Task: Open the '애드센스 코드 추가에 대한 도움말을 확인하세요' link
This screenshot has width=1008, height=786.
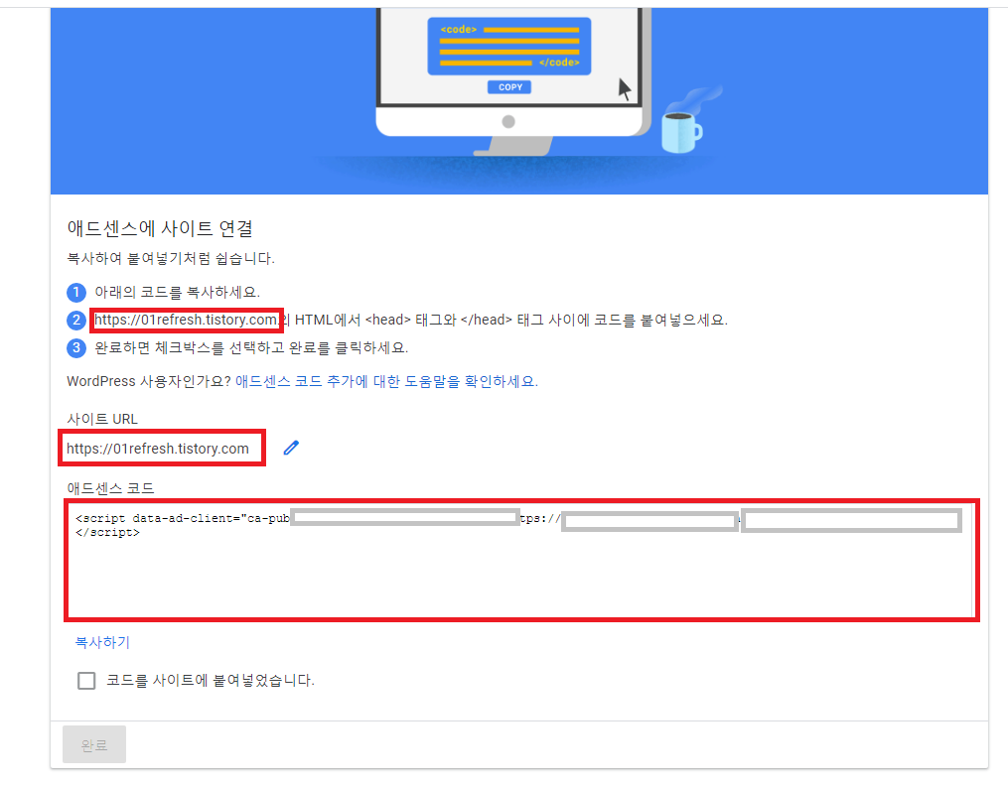Action: 386,381
